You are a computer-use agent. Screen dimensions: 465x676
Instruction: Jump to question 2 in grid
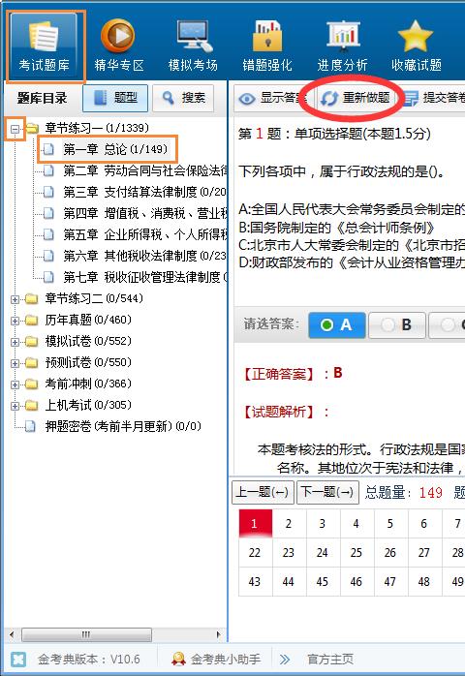point(289,523)
